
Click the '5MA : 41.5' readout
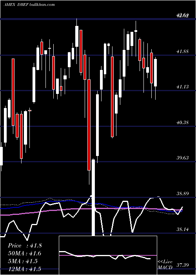(x=23, y=261)
